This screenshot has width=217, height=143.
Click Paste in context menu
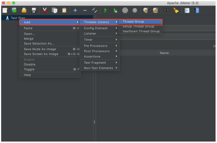50,28
